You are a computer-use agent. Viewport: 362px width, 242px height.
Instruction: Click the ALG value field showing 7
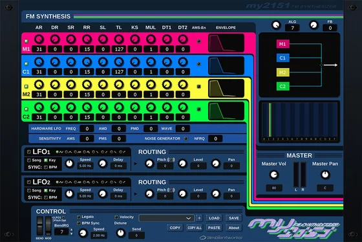click(292, 28)
